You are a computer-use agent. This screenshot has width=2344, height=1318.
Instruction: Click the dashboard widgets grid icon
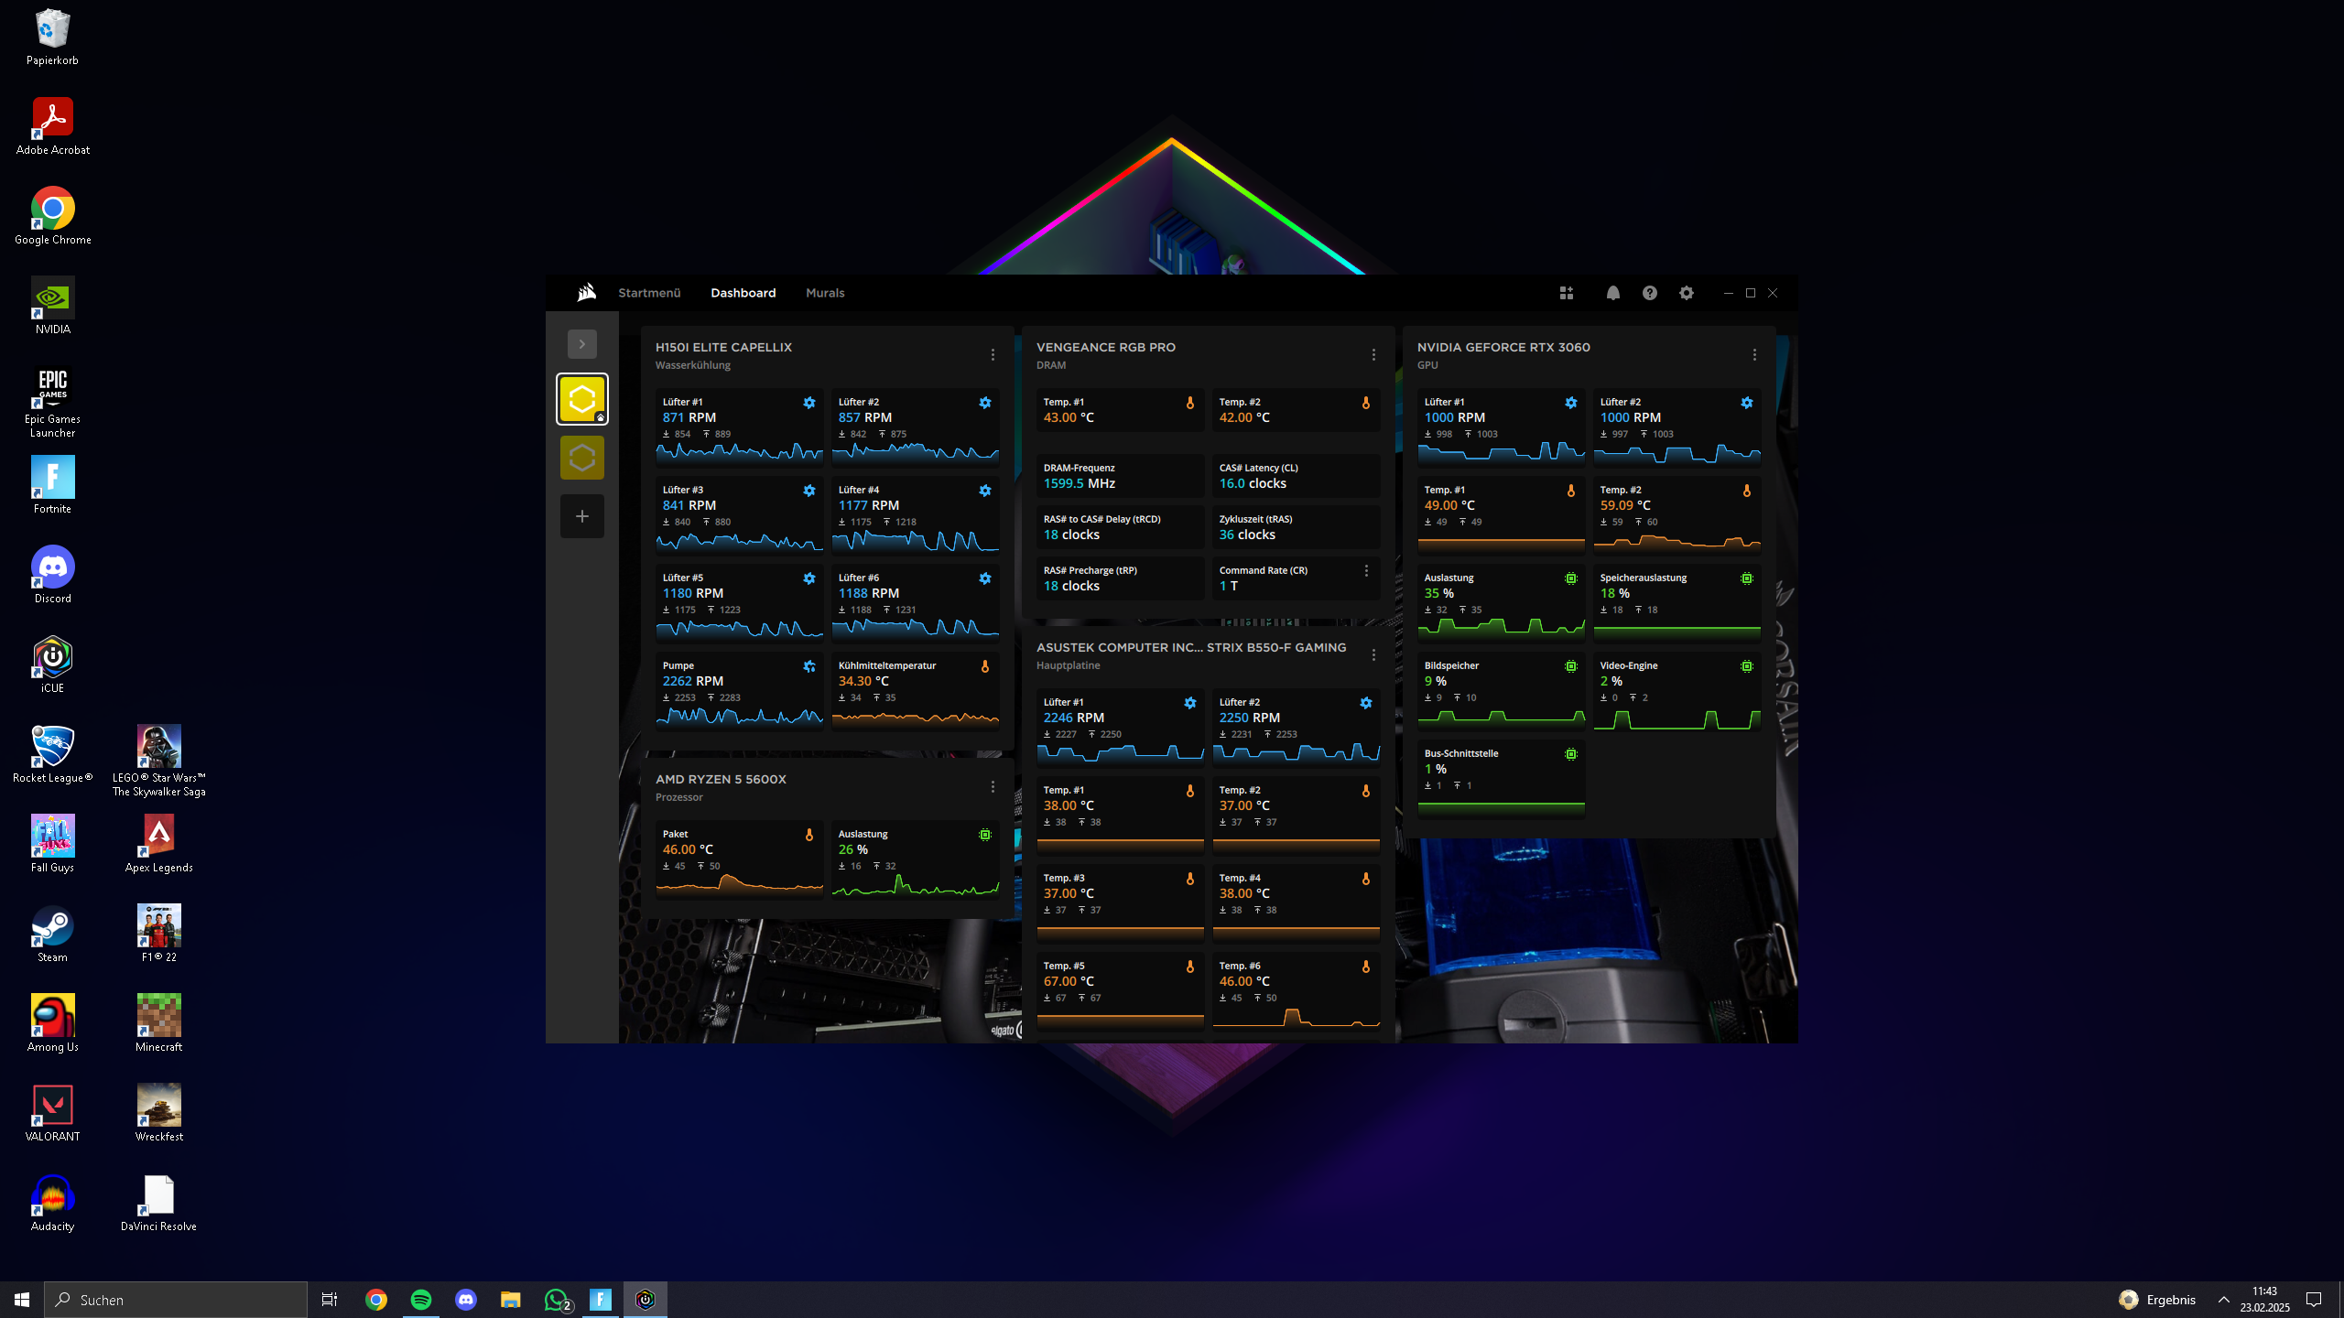(x=1567, y=293)
